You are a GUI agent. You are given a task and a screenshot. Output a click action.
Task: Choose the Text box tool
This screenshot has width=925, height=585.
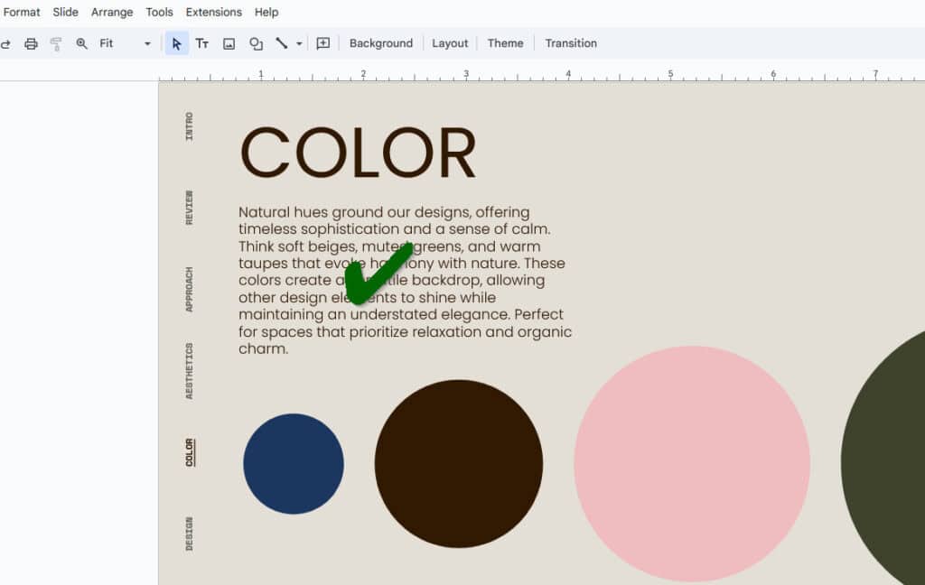[x=201, y=43]
